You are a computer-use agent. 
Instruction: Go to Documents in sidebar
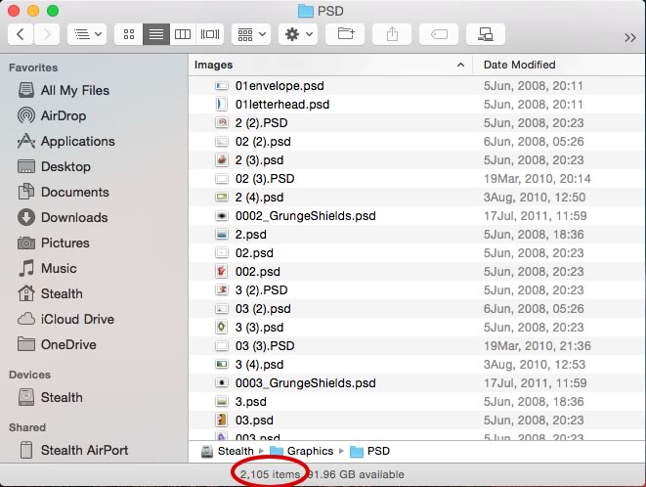(x=64, y=193)
